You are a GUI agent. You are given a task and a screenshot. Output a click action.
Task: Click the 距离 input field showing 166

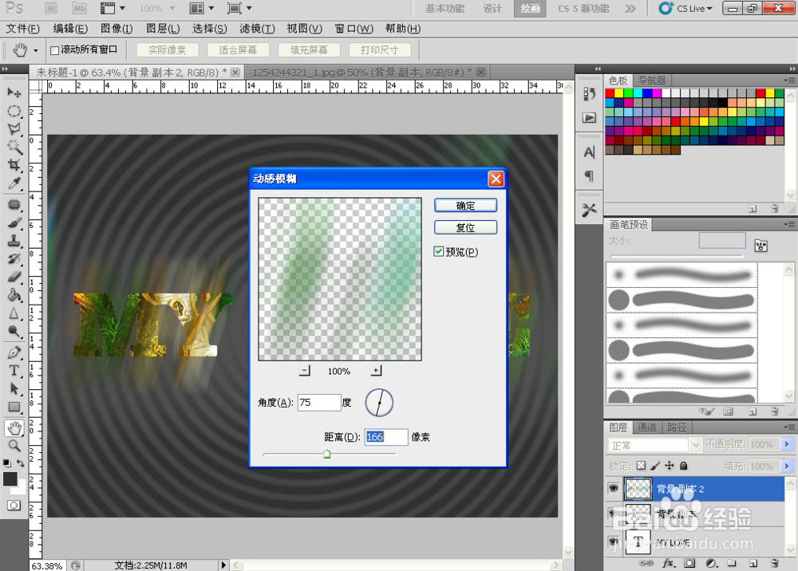(386, 436)
